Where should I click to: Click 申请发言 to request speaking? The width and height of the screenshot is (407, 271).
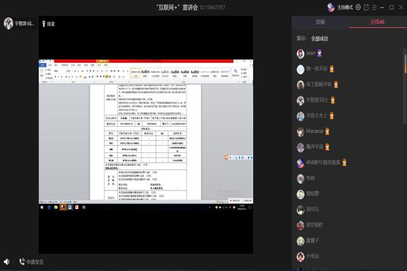coord(31,262)
